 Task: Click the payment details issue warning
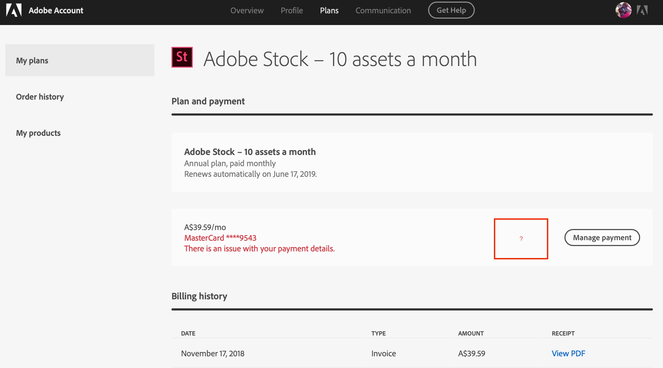[x=259, y=248]
